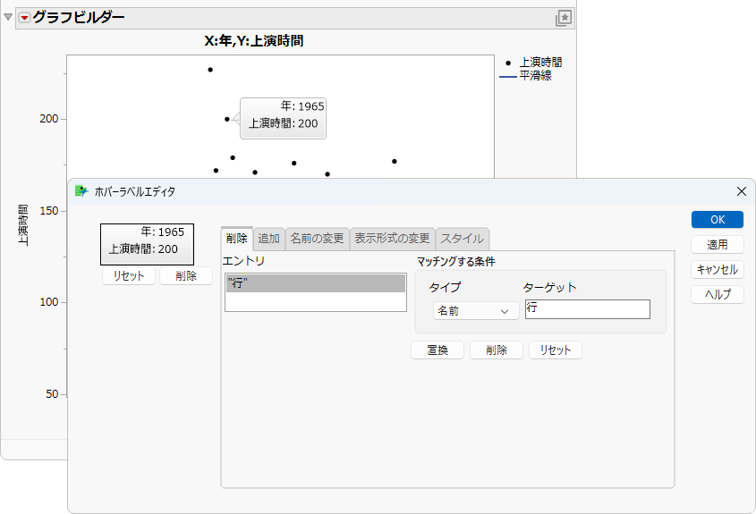756x514 pixels.
Task: Click the topmost data point in the graph
Action: 210,70
